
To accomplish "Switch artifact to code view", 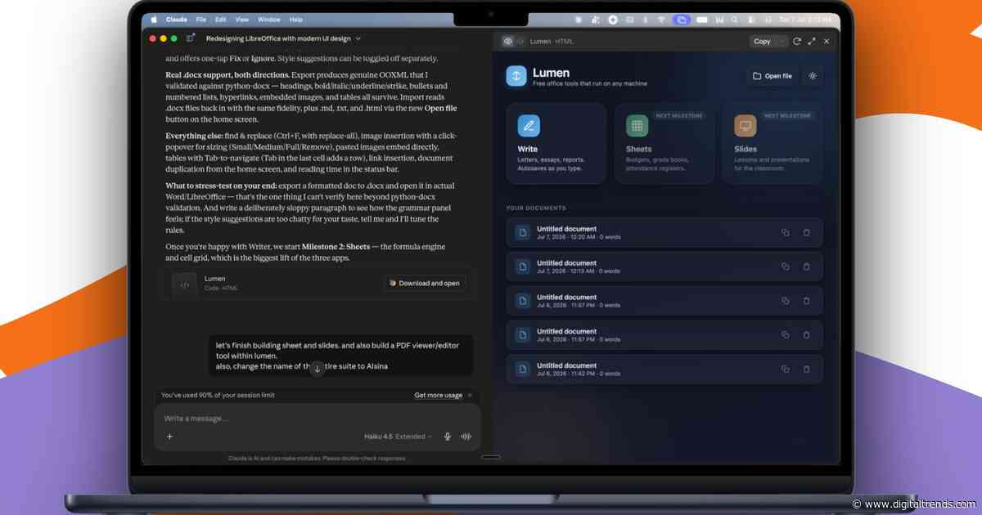I will pyautogui.click(x=520, y=41).
